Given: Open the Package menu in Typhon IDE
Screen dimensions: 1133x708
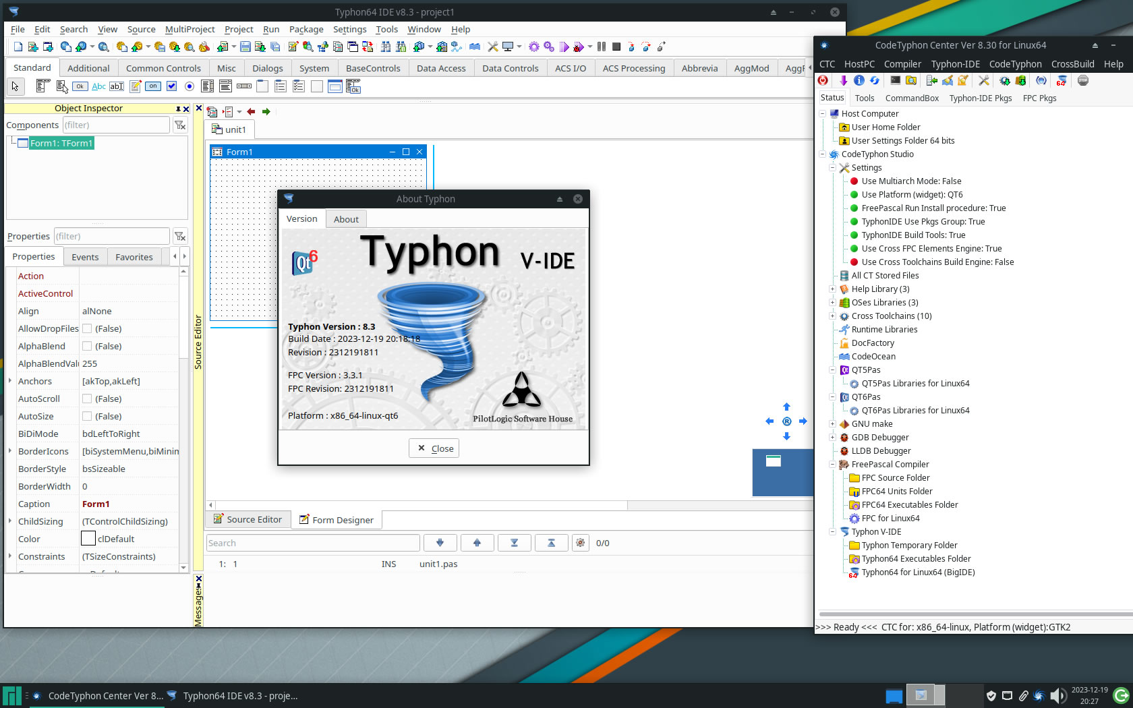Looking at the screenshot, I should [306, 29].
